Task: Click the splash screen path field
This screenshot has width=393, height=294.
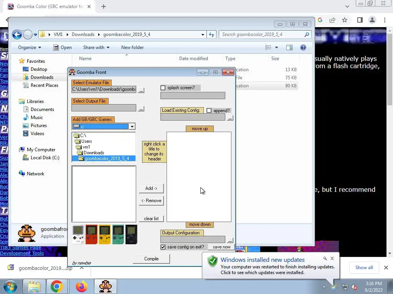Action: click(193, 95)
